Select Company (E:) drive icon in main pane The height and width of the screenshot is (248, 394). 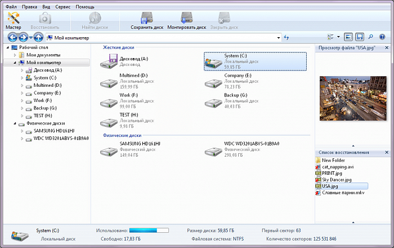213,83
